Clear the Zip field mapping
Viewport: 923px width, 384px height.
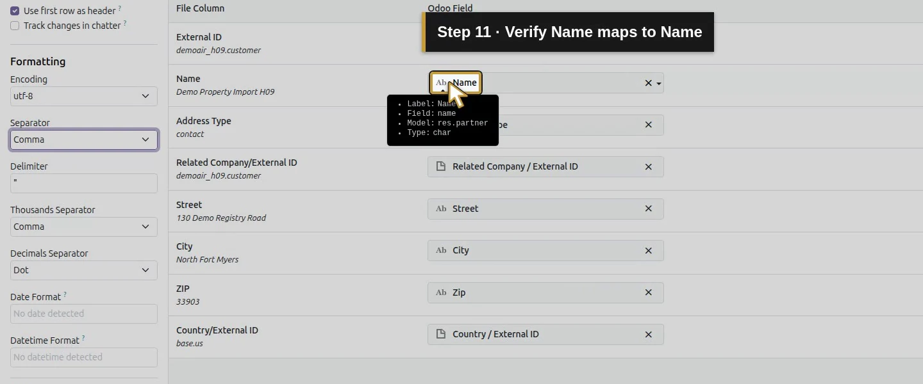(648, 292)
